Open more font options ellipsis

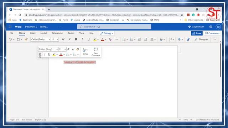coord(116,39)
